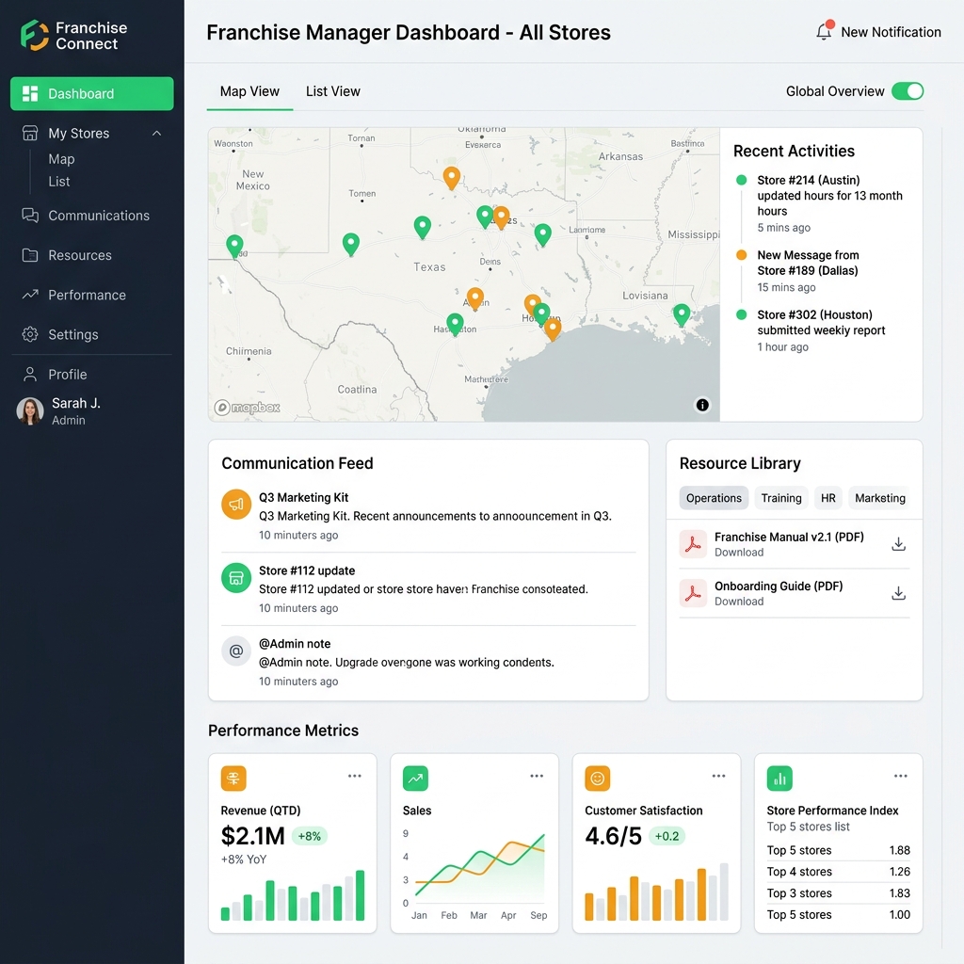964x964 pixels.
Task: Select the green pin in New Mexico corner
Action: pyautogui.click(x=234, y=246)
